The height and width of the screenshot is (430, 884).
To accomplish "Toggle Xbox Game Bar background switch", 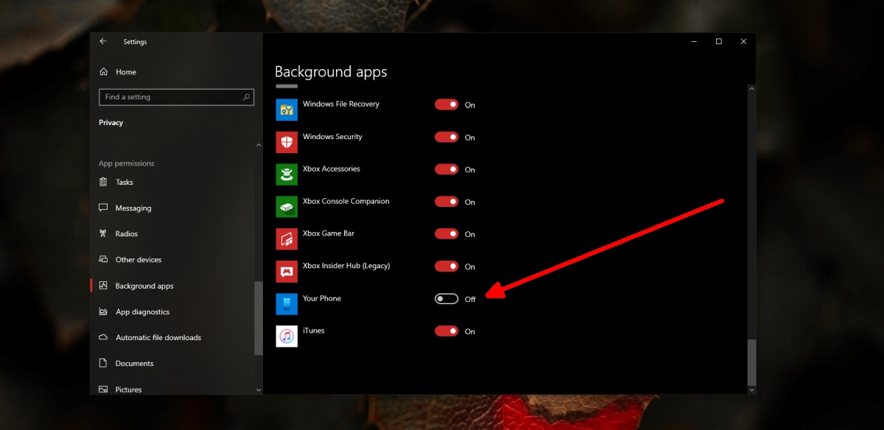I will [x=446, y=234].
